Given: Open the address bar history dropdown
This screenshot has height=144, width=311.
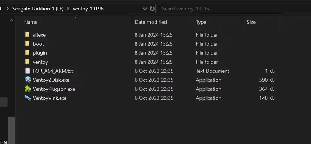Looking at the screenshot, I should click(145, 9).
